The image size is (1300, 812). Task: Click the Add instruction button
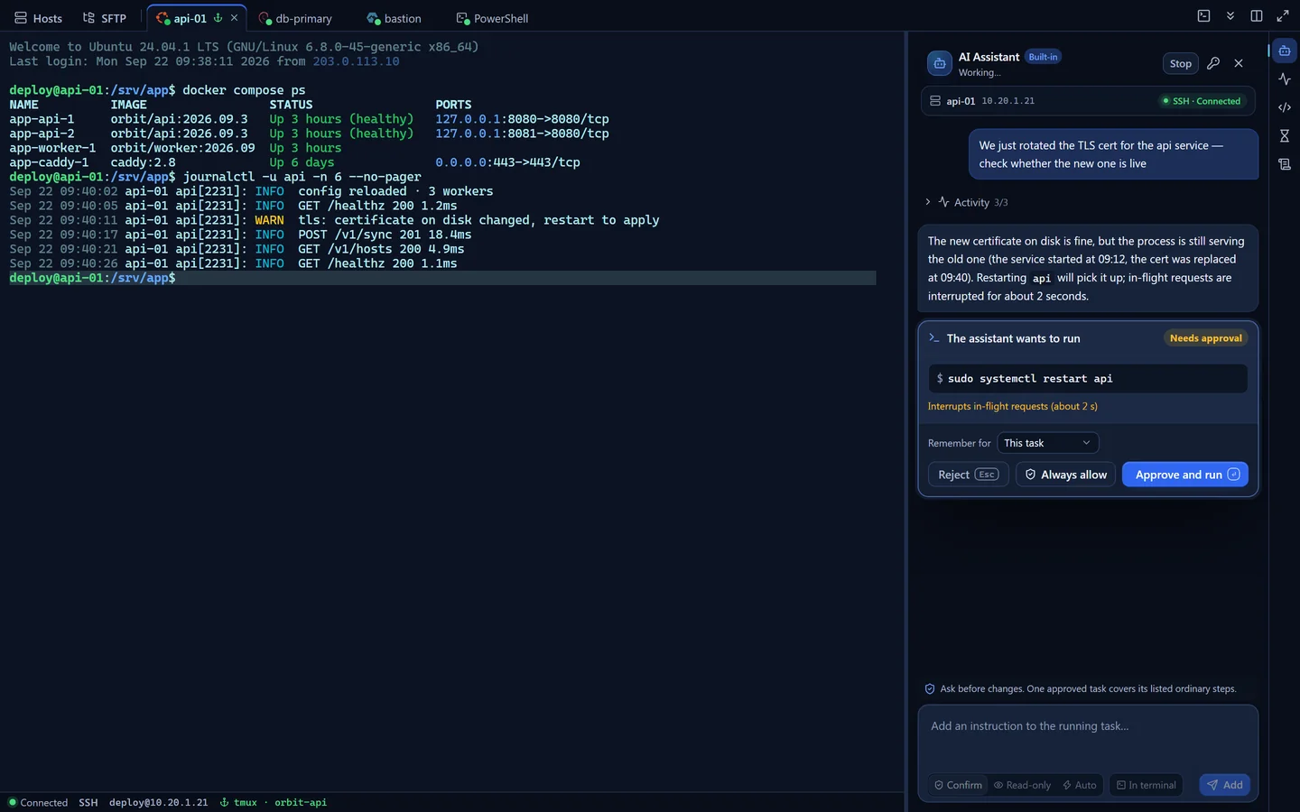pyautogui.click(x=1224, y=785)
